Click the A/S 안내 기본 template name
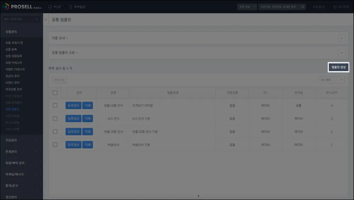354x200 pixels. click(141, 119)
